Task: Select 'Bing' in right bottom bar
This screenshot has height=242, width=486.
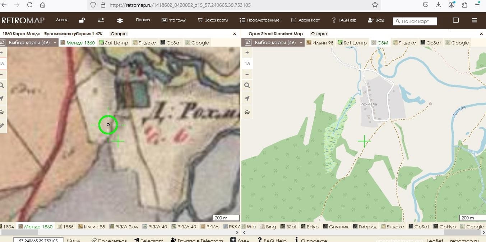Action: point(268,227)
